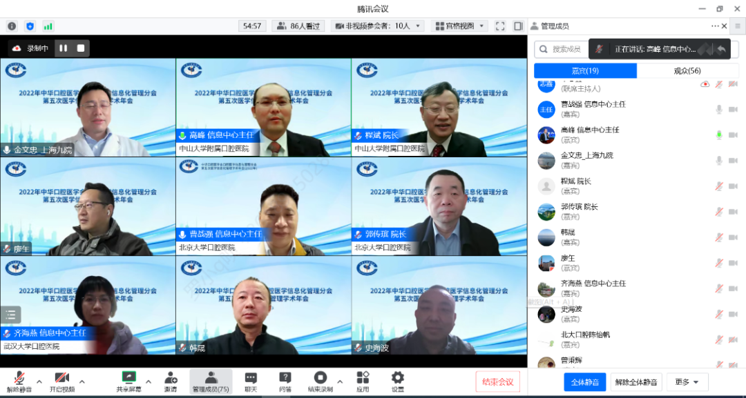
Task: Expand the 更多 dropdown in the member panel
Action: (x=687, y=382)
